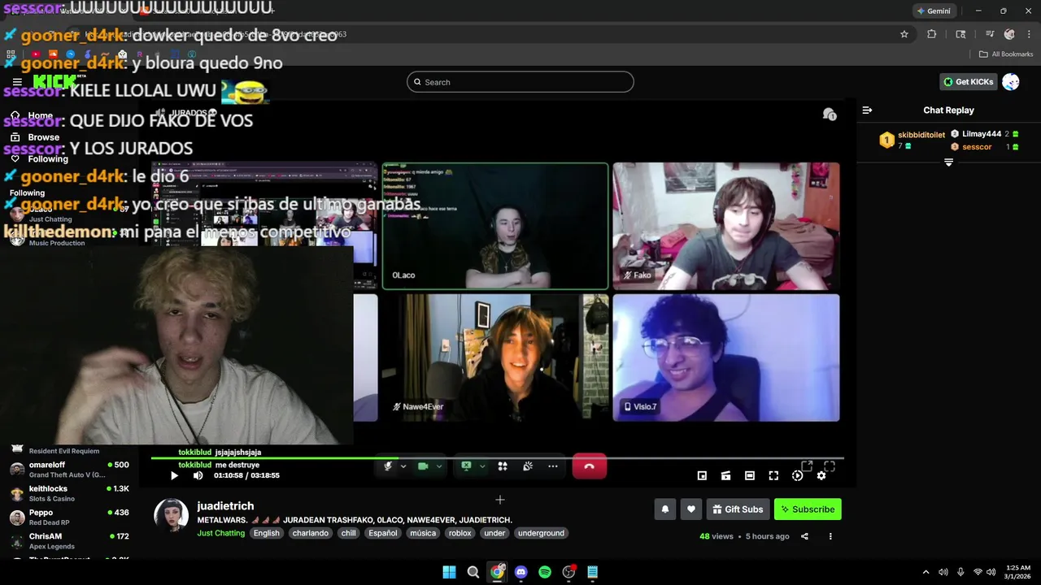Switch to Chrome in the taskbar

point(497,572)
